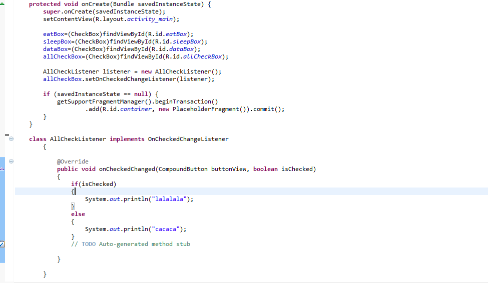The height and width of the screenshot is (283, 488).
Task: Collapse the @Override method fold marker
Action: pyautogui.click(x=11, y=161)
